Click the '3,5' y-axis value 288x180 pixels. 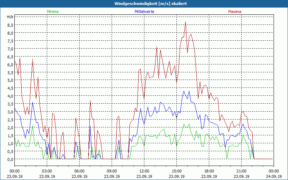click(x=10, y=104)
